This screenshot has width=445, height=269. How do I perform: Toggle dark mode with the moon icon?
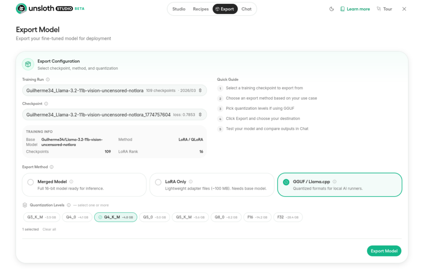pyautogui.click(x=332, y=9)
